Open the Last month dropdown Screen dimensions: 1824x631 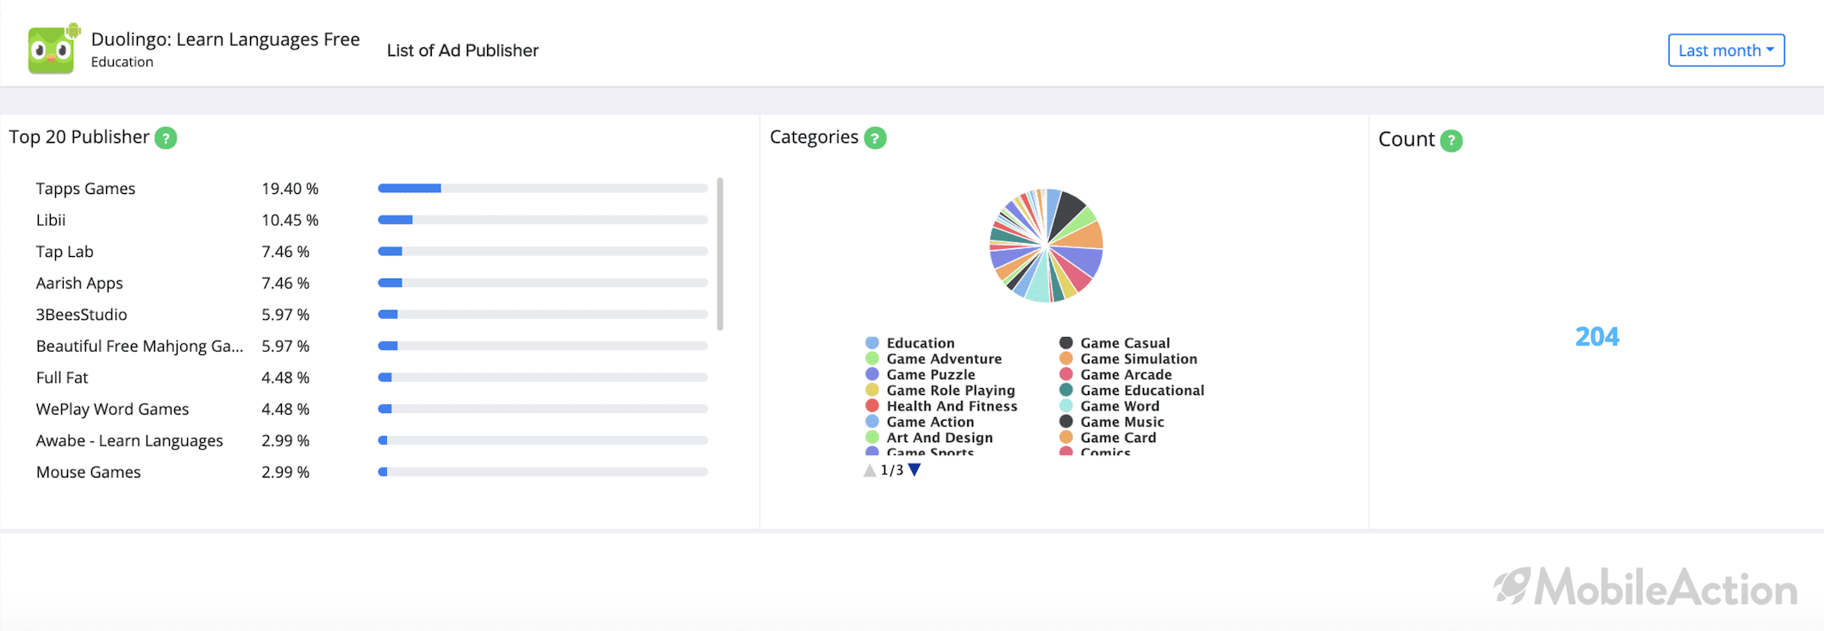tap(1726, 50)
